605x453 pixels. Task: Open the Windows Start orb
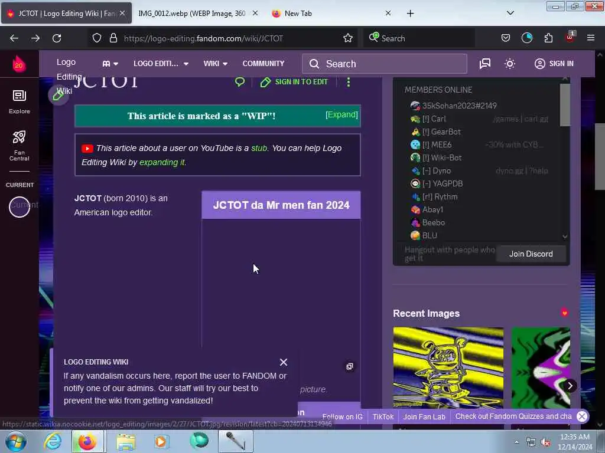16,441
